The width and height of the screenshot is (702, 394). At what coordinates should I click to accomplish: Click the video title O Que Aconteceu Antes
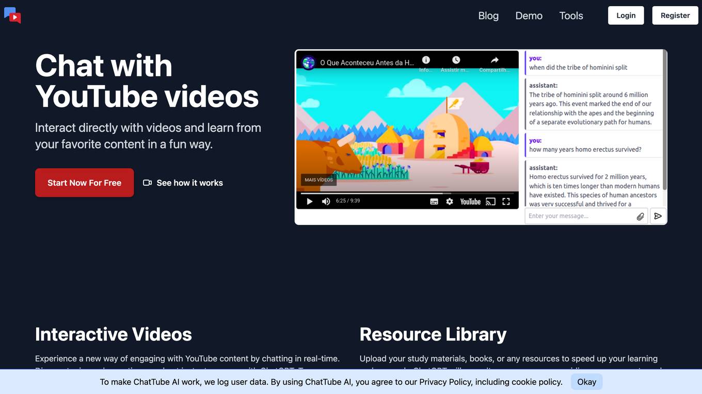pyautogui.click(x=367, y=63)
